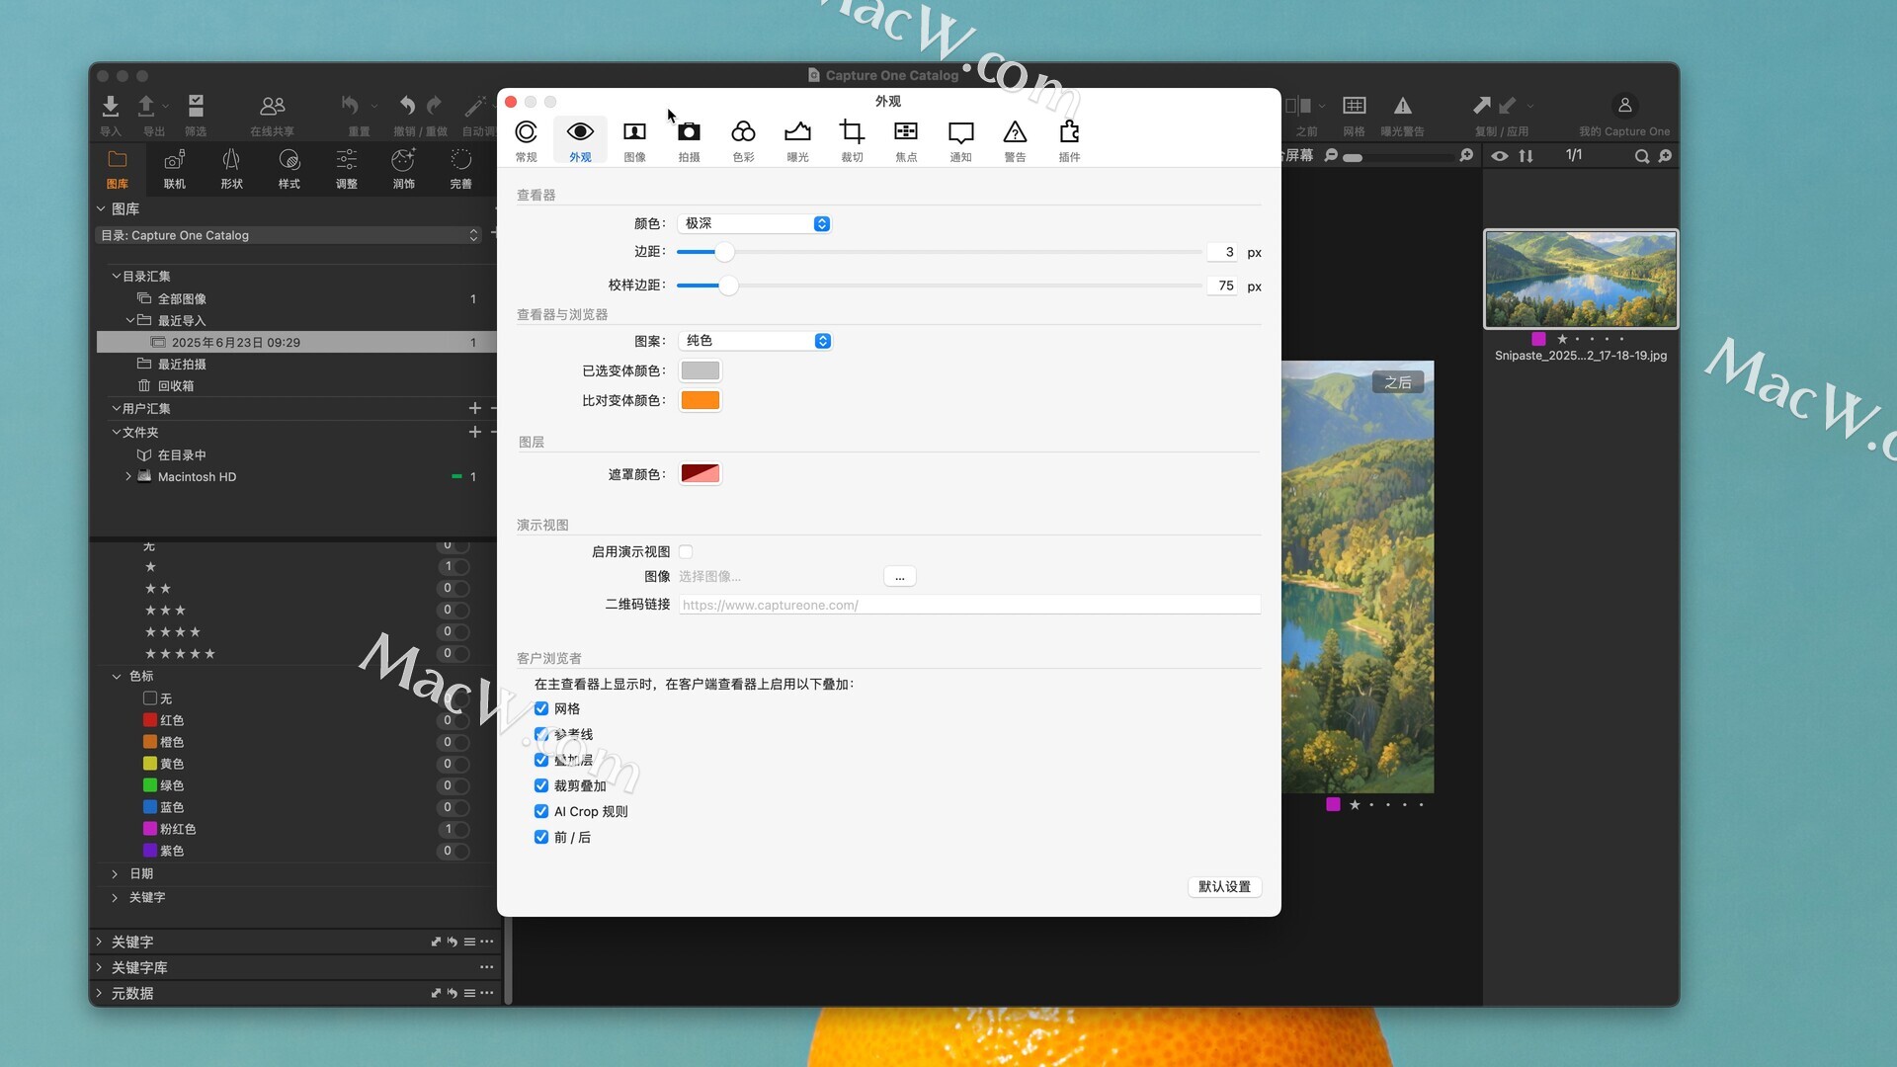Uncheck the 叠加层 overlay checkbox

(541, 760)
